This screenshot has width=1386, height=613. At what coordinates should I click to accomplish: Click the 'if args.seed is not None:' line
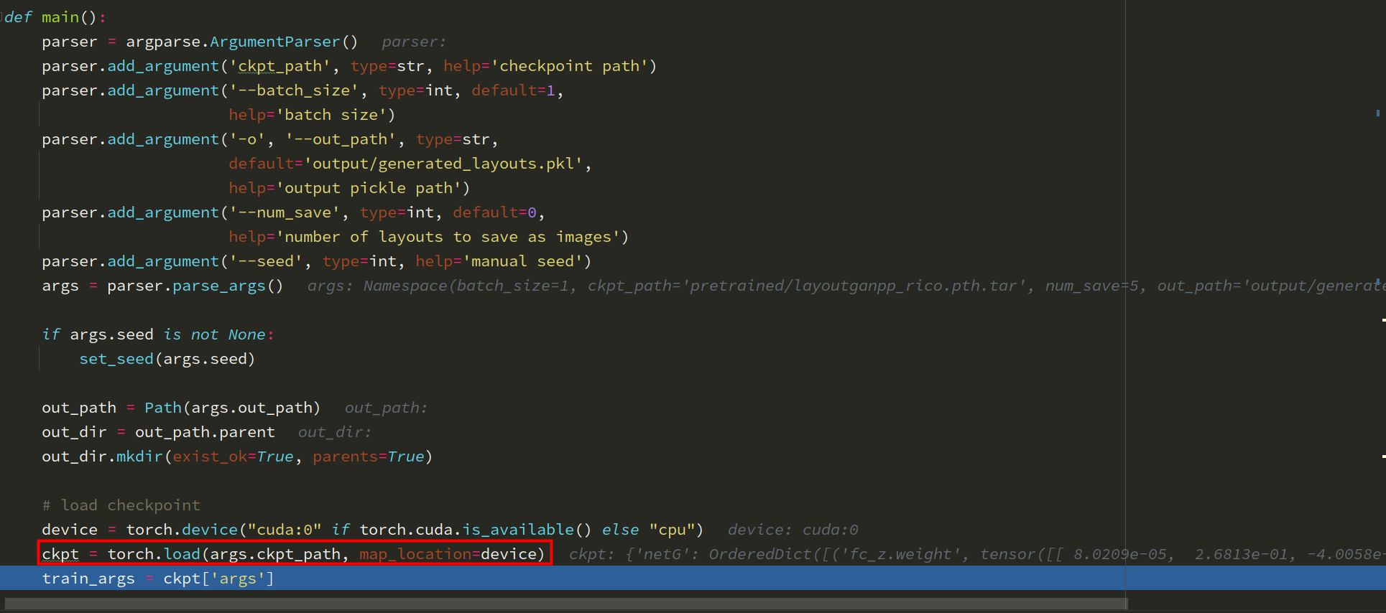point(158,334)
